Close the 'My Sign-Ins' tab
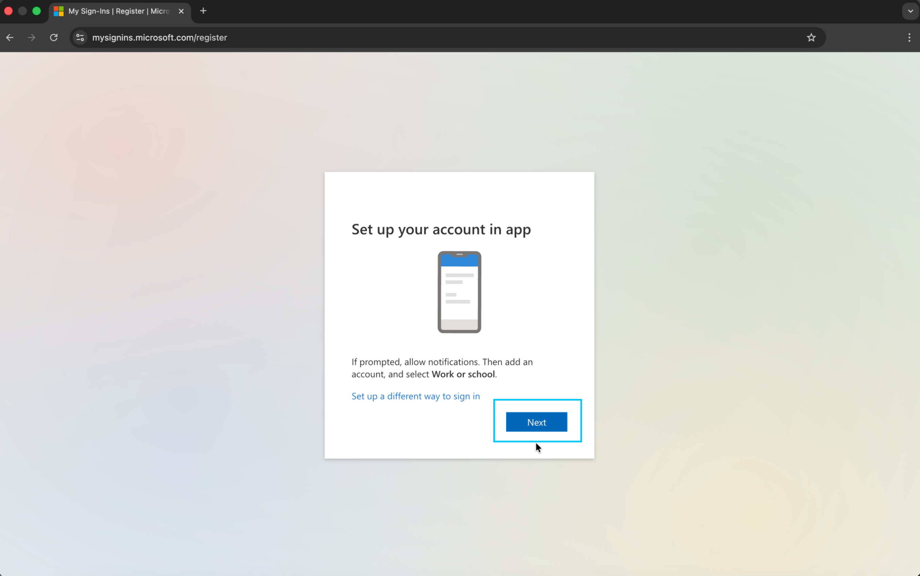The image size is (920, 576). click(x=181, y=11)
